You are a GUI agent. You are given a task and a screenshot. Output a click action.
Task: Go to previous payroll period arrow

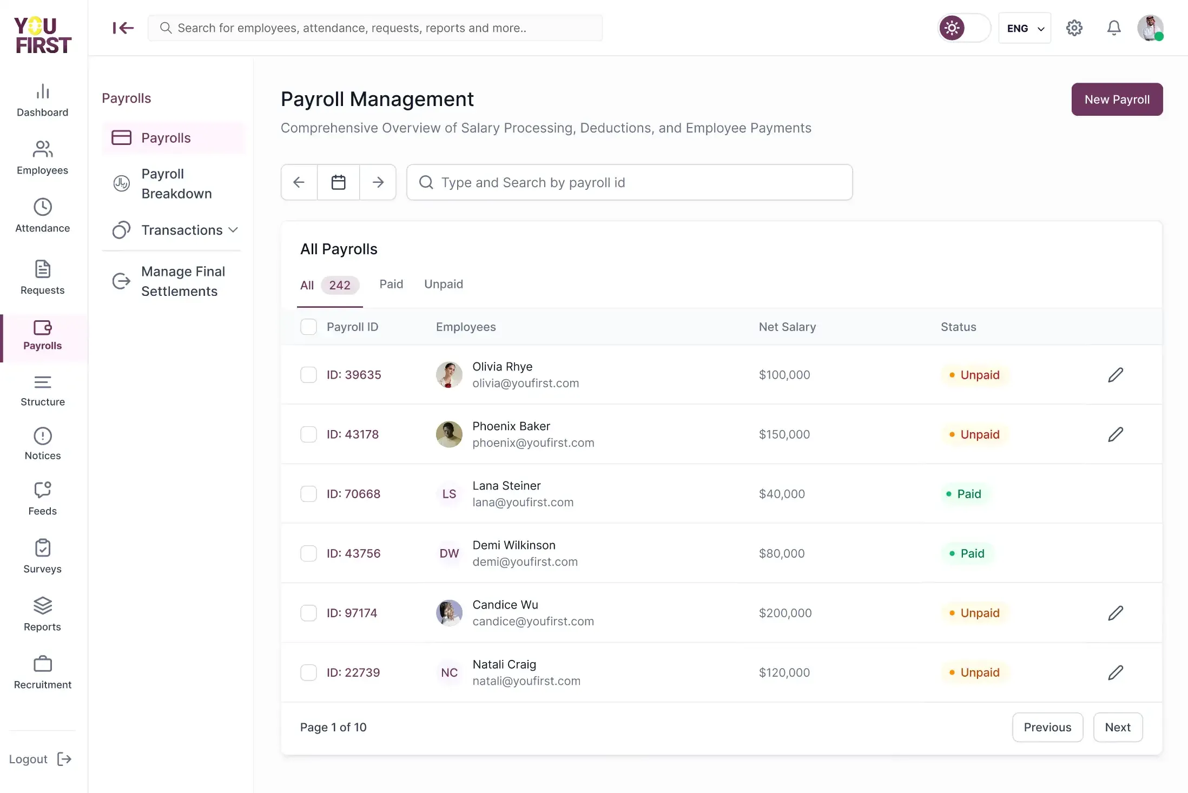299,182
